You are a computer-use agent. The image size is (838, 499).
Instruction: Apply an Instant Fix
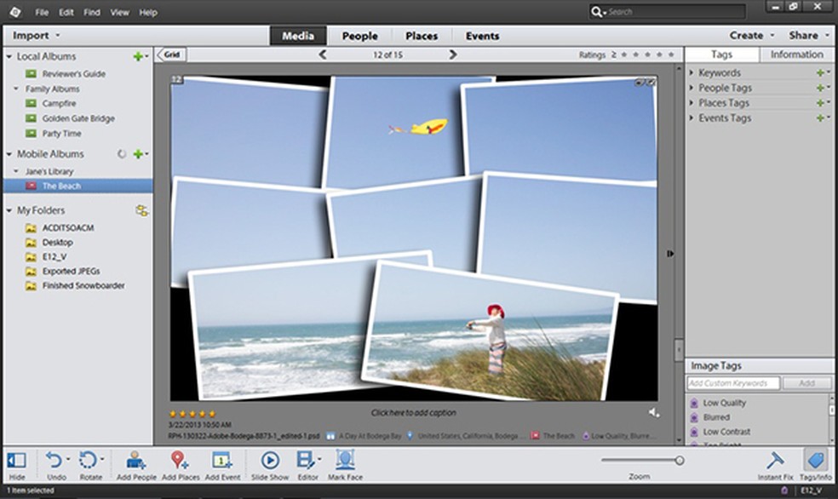(776, 464)
